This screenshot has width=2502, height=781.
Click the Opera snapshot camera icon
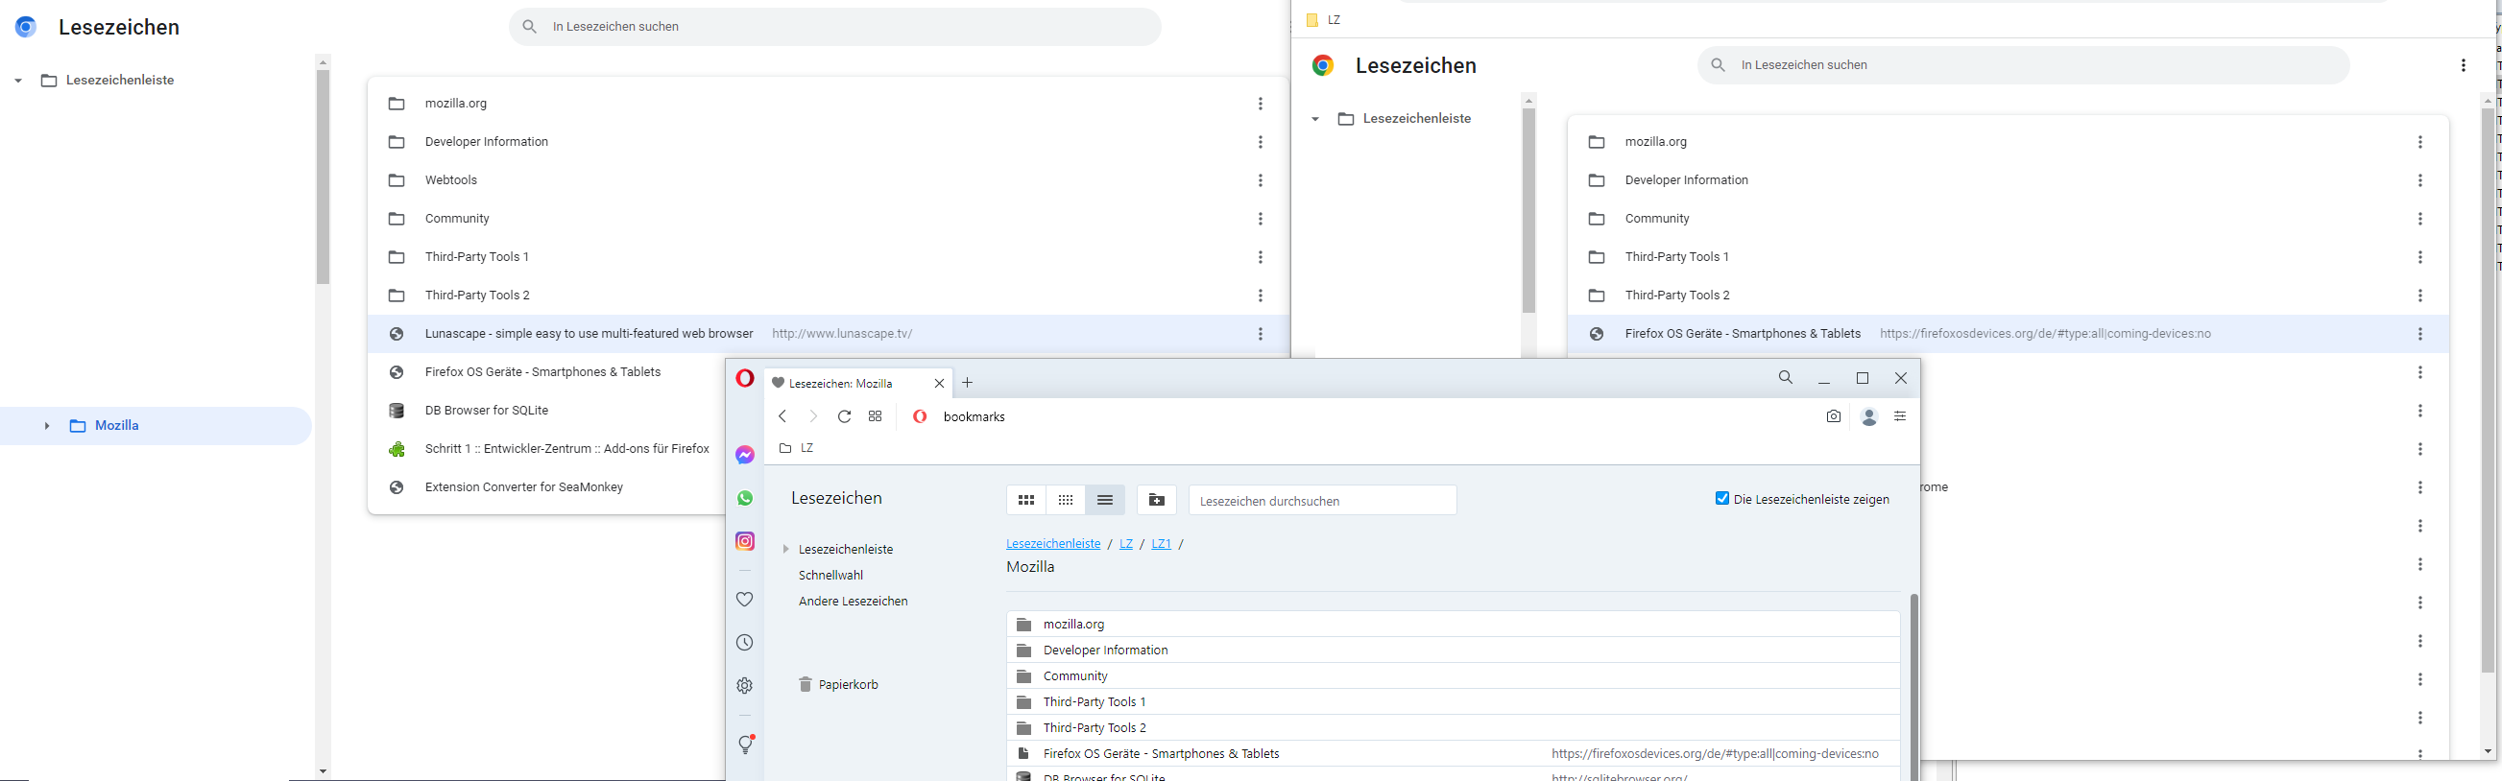pos(1833,416)
